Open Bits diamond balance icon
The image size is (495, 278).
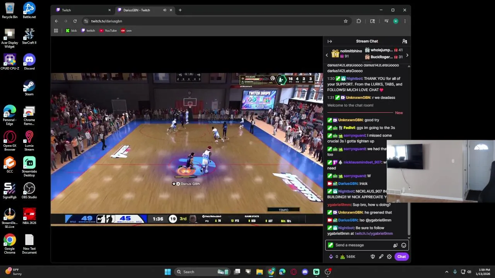point(331,257)
